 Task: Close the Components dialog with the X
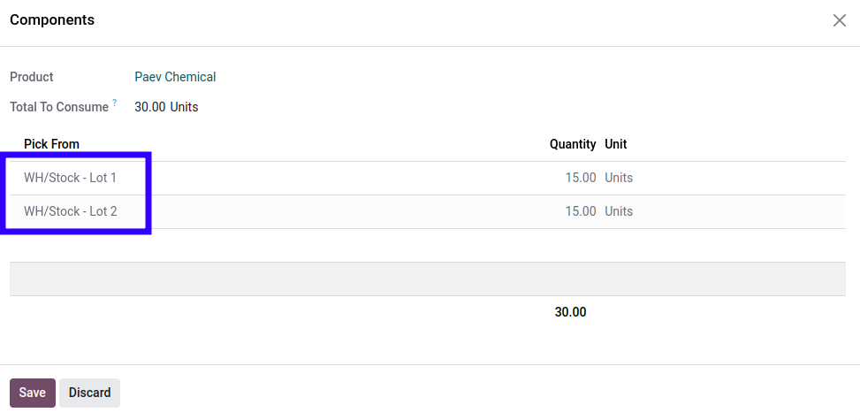(x=840, y=20)
